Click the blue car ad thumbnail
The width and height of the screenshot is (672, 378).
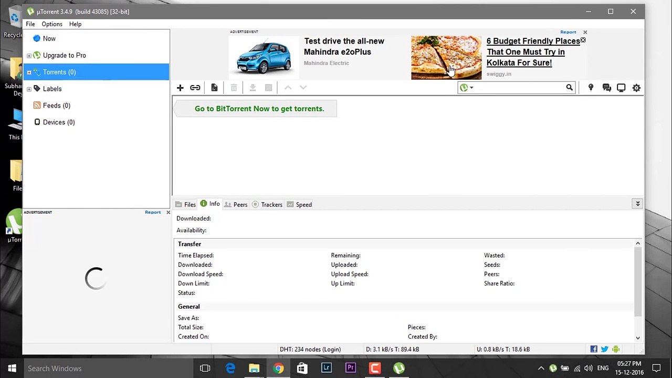pyautogui.click(x=264, y=57)
